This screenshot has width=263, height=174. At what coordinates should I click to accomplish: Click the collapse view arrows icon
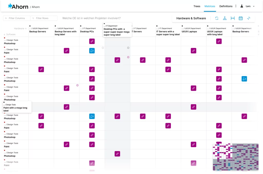pos(249,18)
